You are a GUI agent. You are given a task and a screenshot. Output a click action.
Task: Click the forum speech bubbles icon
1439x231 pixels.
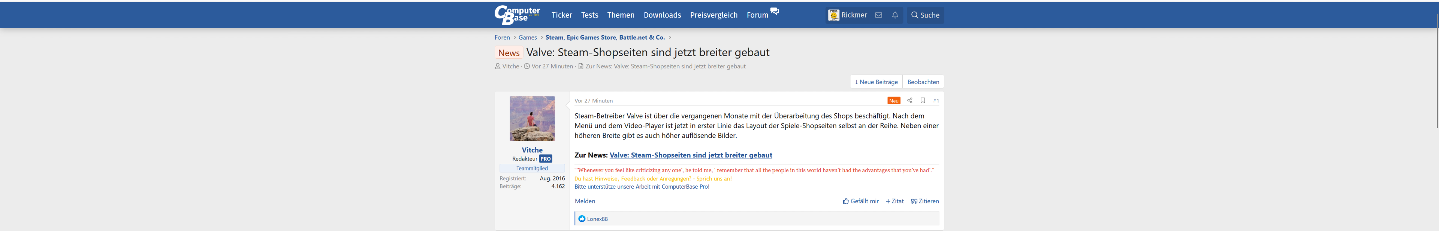point(774,11)
